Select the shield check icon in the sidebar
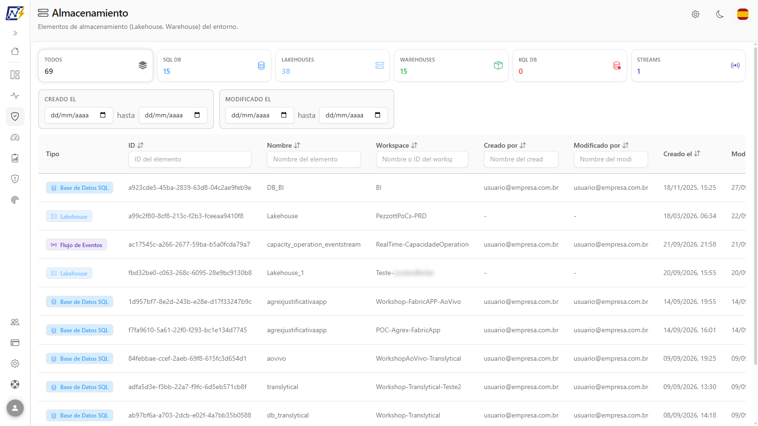758x426 pixels. (x=15, y=116)
